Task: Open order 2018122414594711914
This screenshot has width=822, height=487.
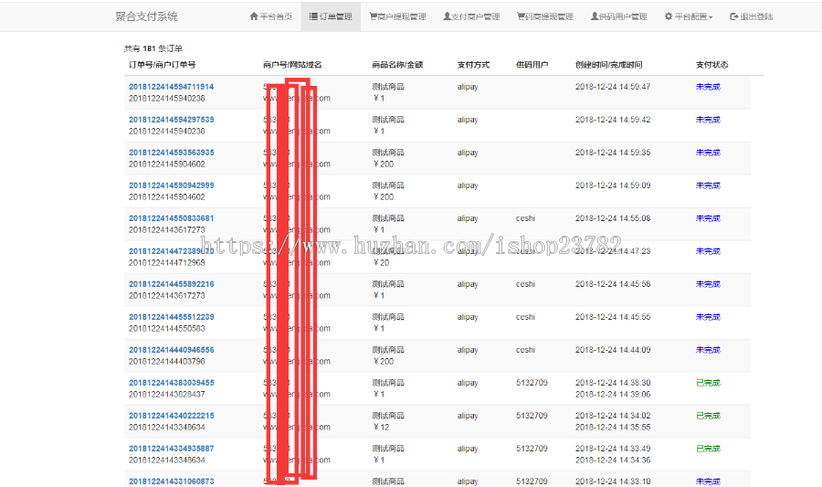Action: coord(172,87)
